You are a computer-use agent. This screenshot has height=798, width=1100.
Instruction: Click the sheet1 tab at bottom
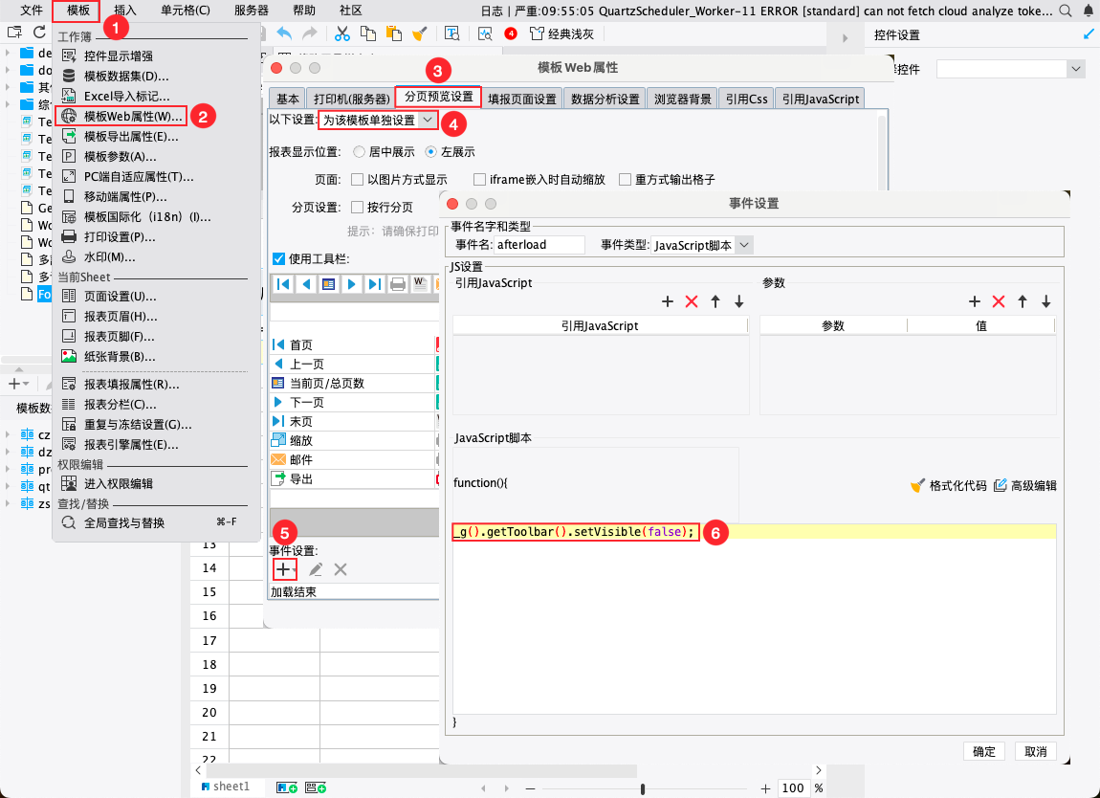pos(226,787)
